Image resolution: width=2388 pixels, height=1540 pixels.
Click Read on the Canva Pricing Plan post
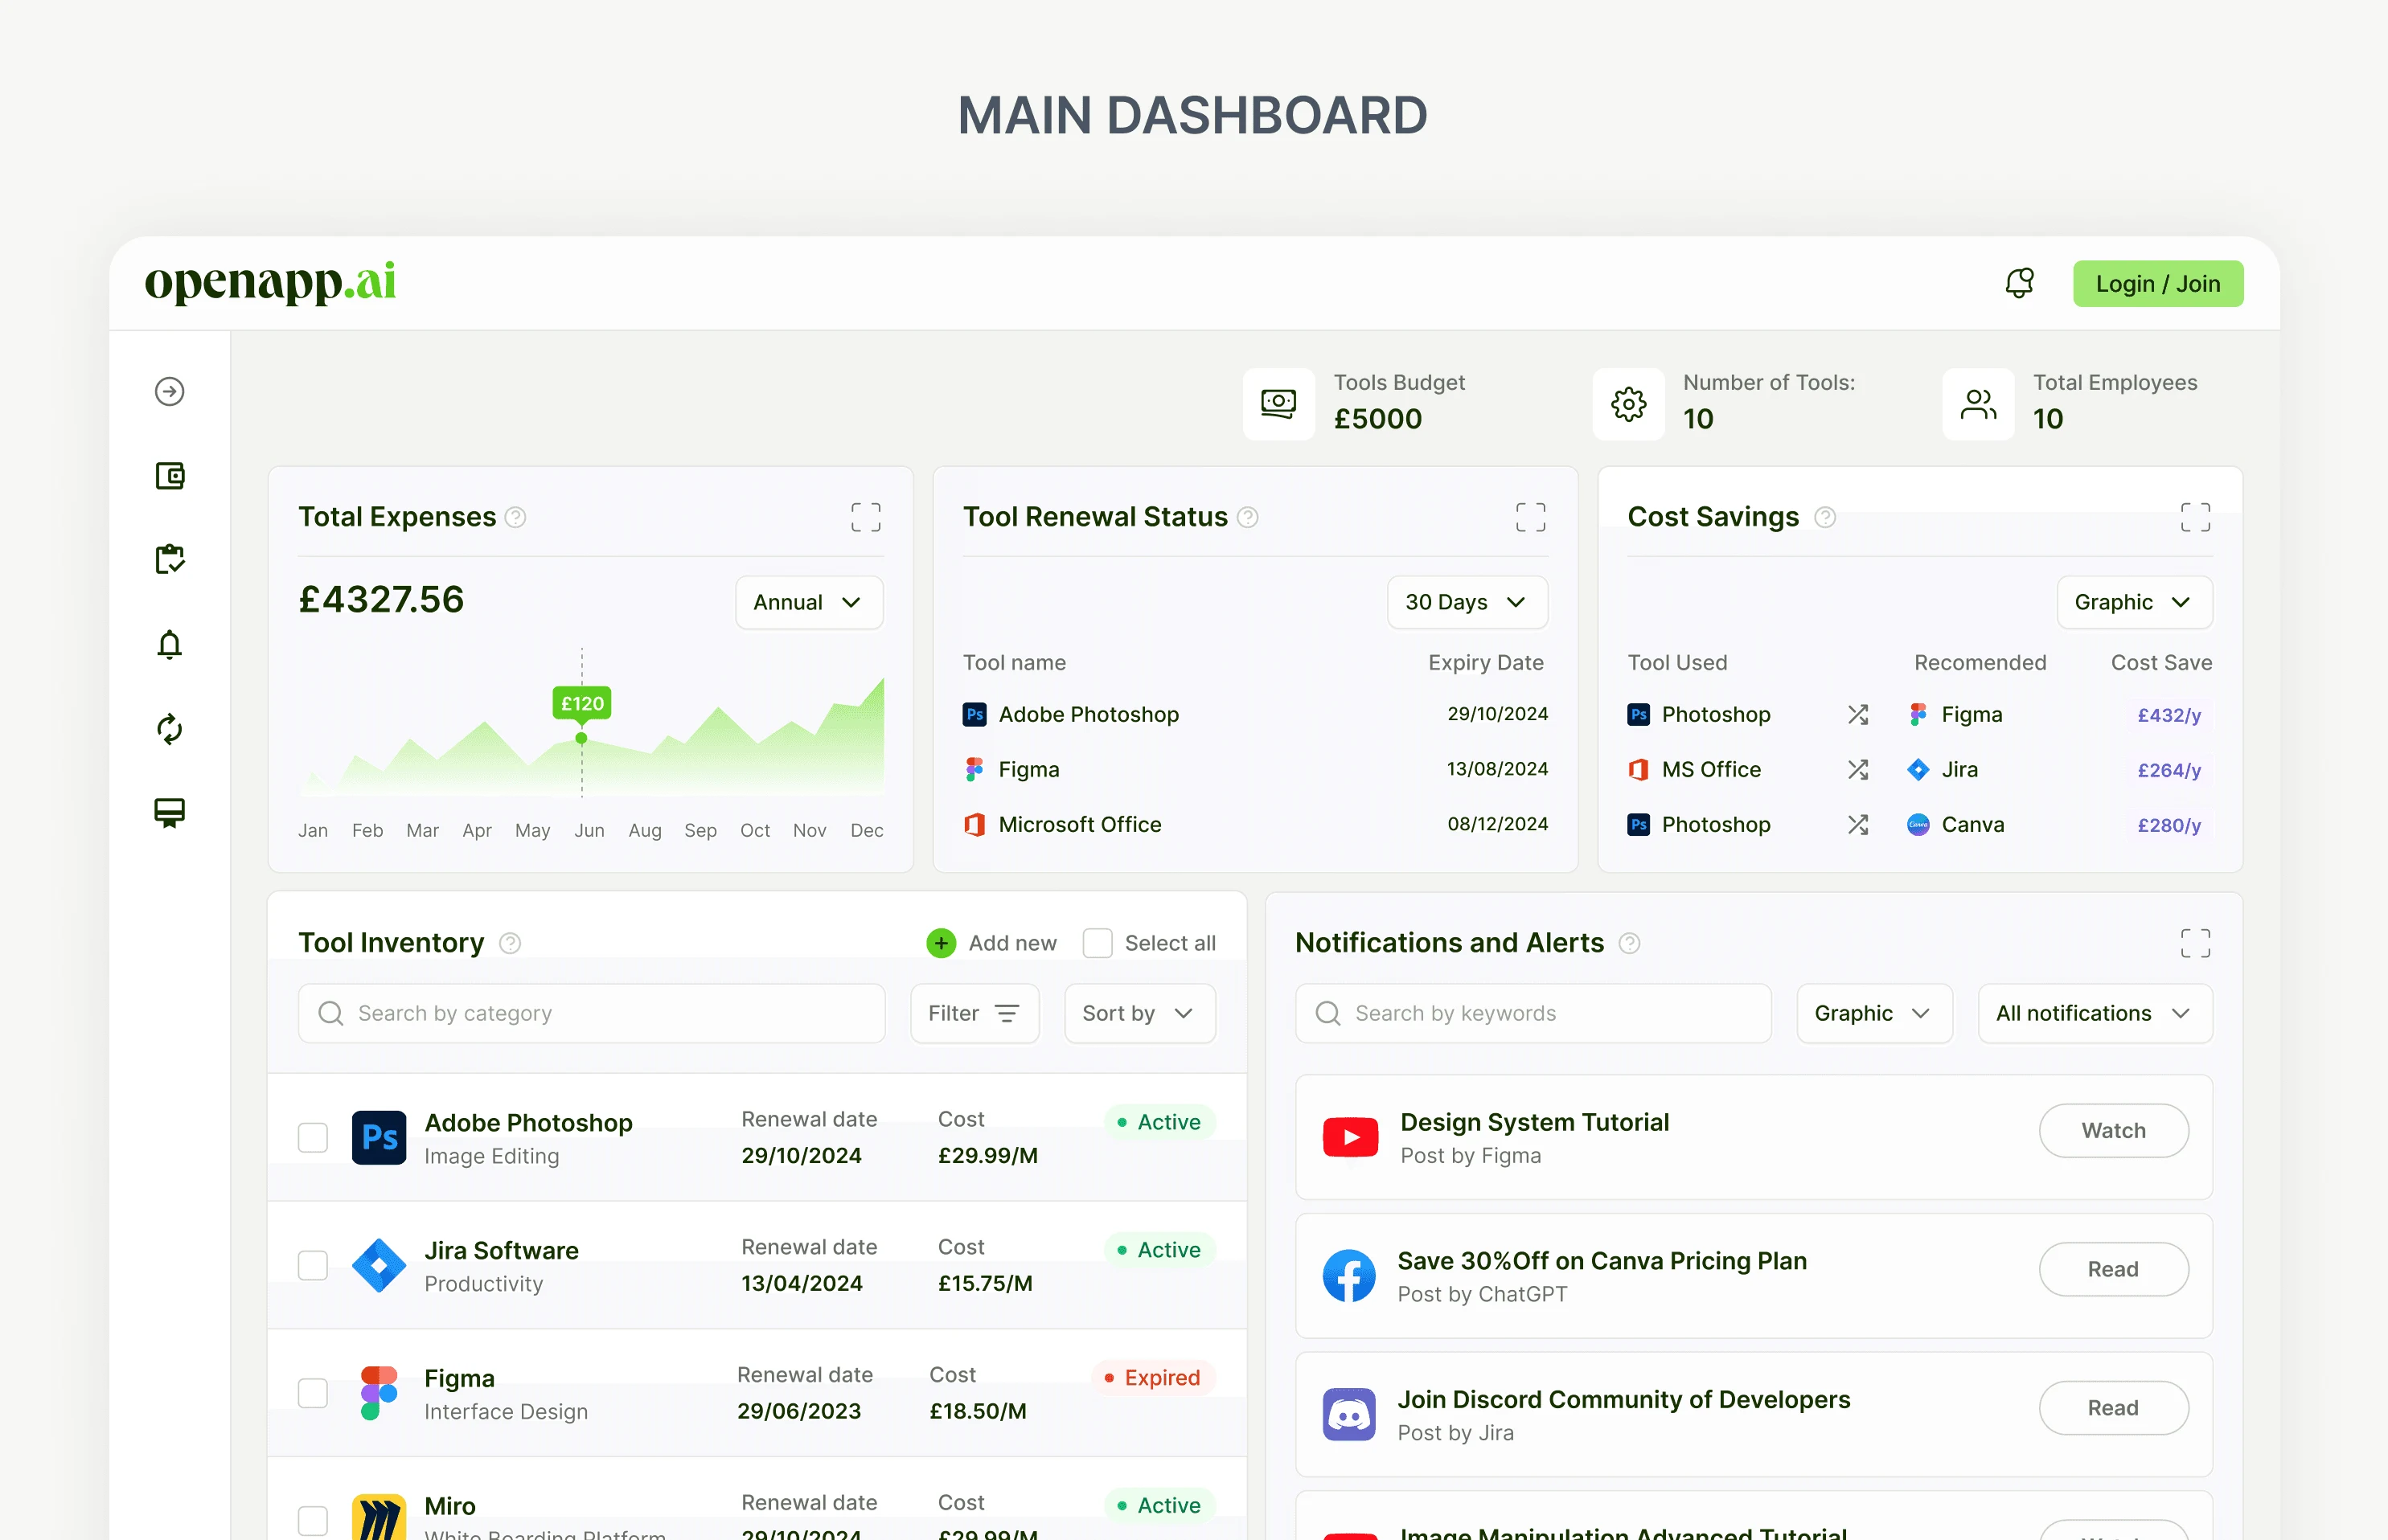coord(2113,1269)
